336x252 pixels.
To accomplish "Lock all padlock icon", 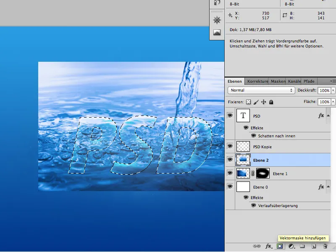I will pos(271,102).
